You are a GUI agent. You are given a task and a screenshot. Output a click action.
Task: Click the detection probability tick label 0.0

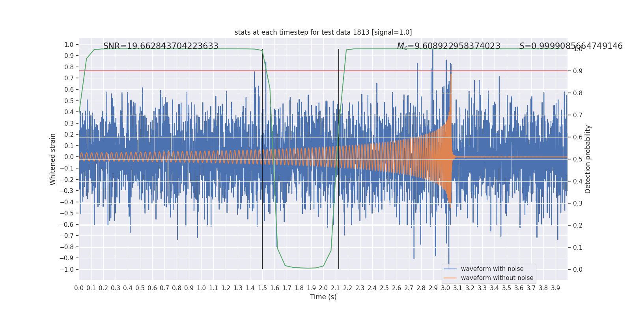578,270
